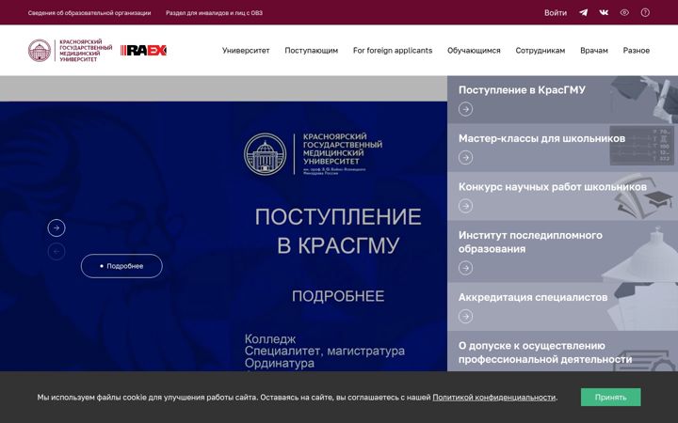Open Институт последипломного образования card
The width and height of the screenshot is (678, 423).
coord(562,252)
